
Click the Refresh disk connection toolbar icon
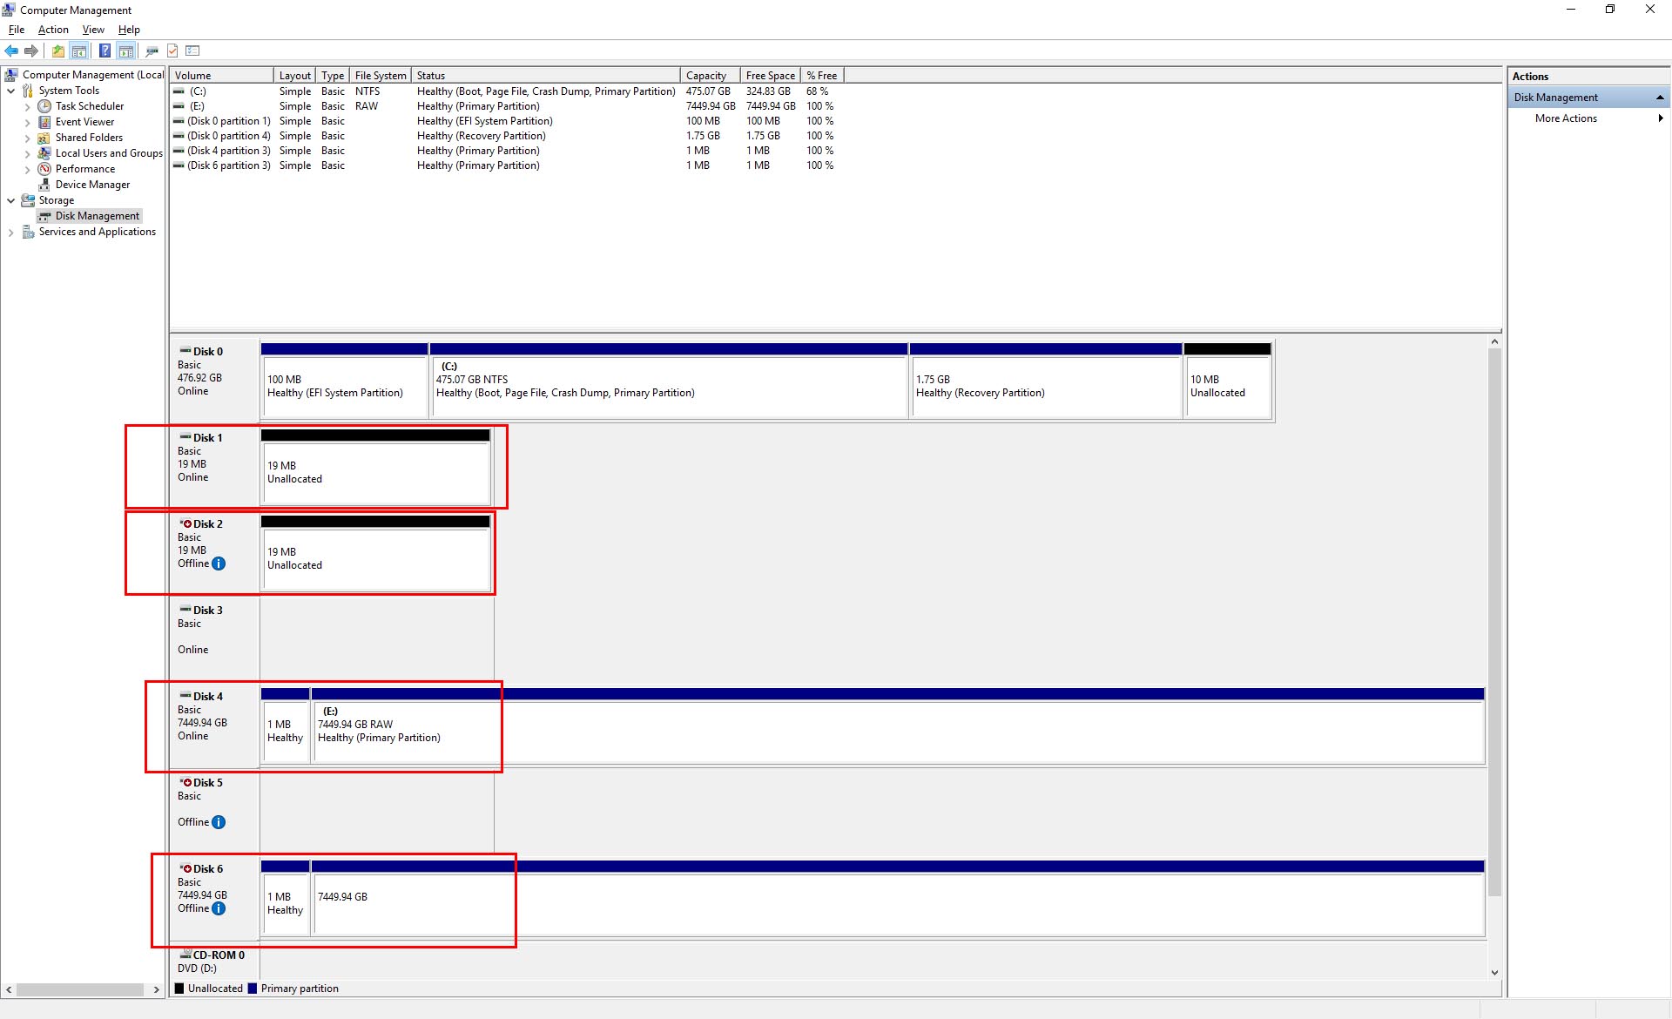pyautogui.click(x=152, y=51)
